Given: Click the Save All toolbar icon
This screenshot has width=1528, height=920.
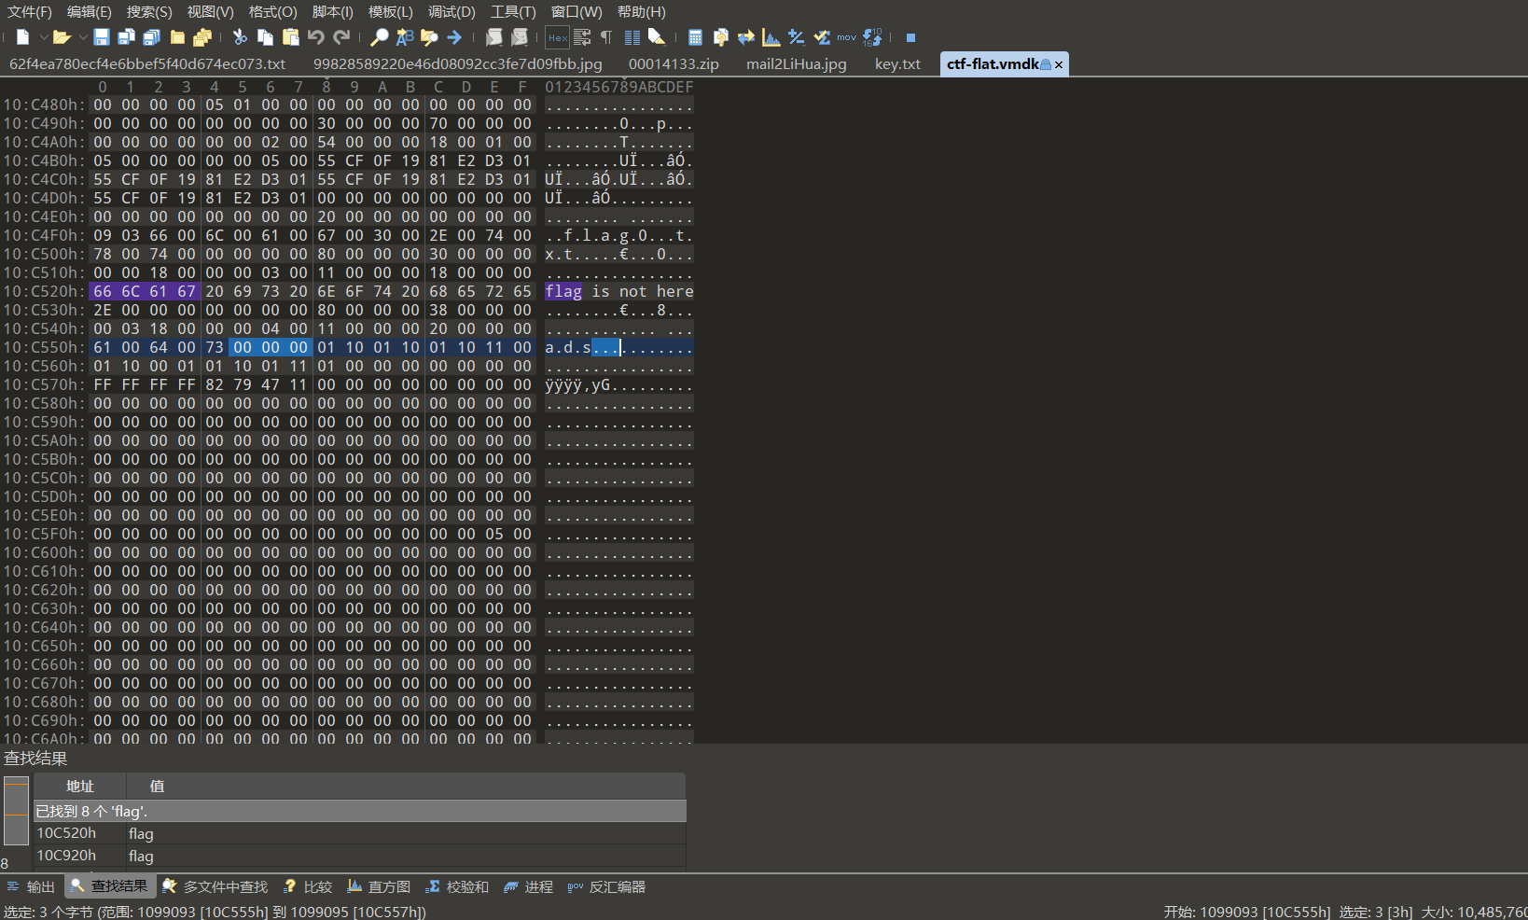Looking at the screenshot, I should (x=151, y=37).
